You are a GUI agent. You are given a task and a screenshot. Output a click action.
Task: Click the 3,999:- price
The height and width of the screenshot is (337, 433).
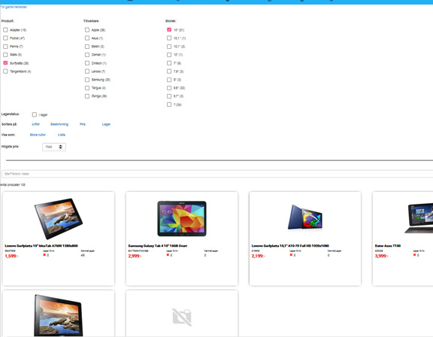382,256
